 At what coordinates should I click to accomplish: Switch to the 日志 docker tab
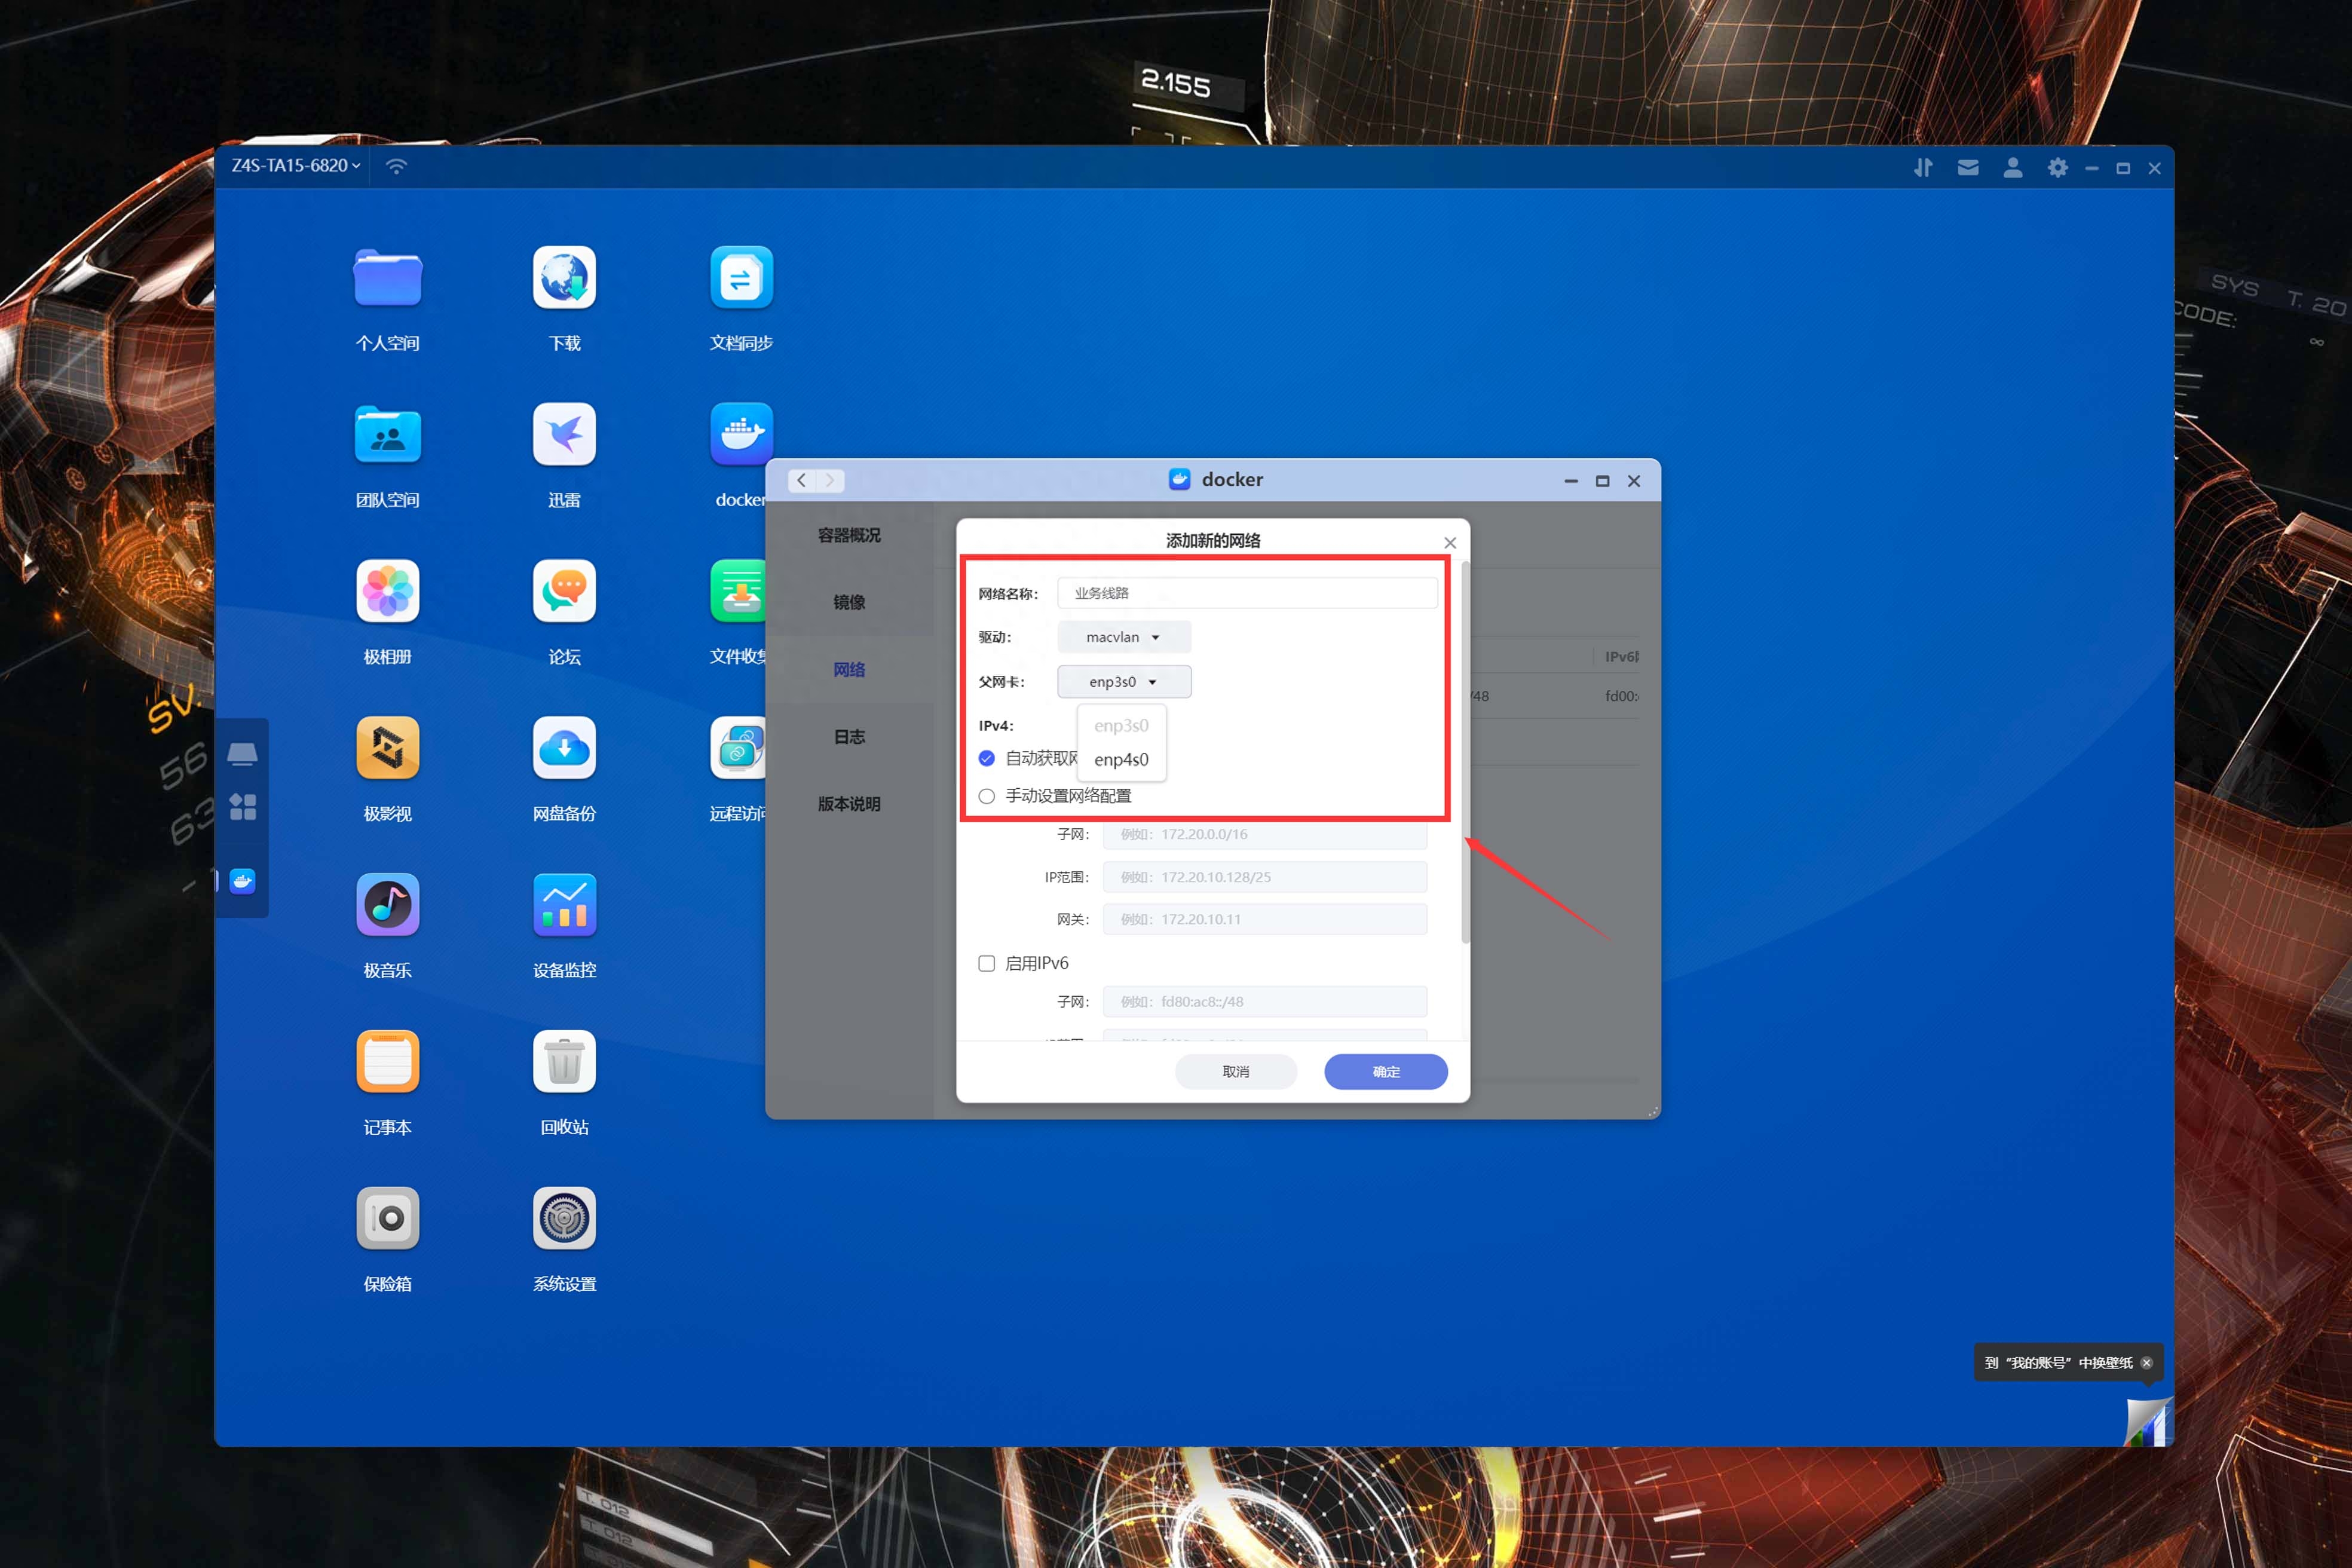tap(849, 736)
